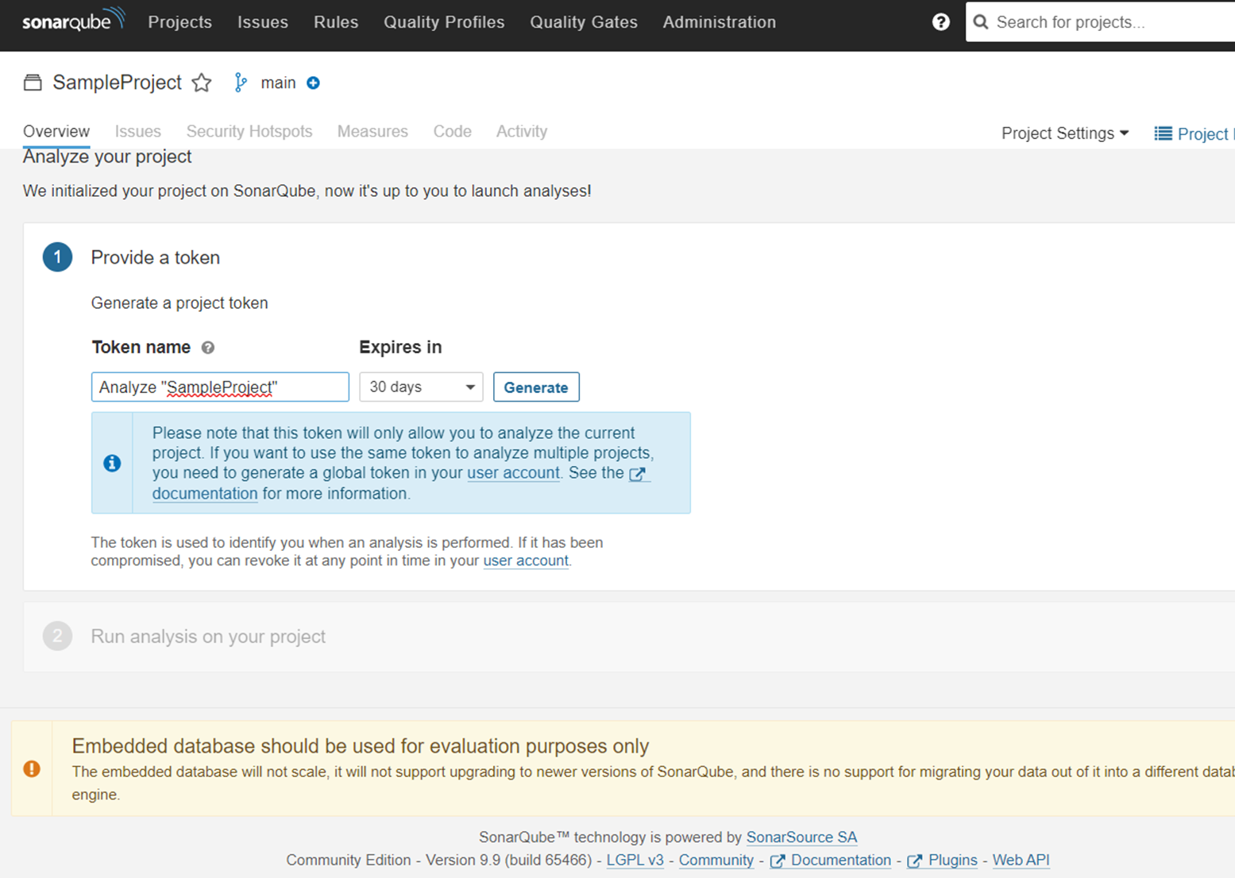The width and height of the screenshot is (1235, 878).
Task: Click the Generate token button
Action: tap(536, 387)
